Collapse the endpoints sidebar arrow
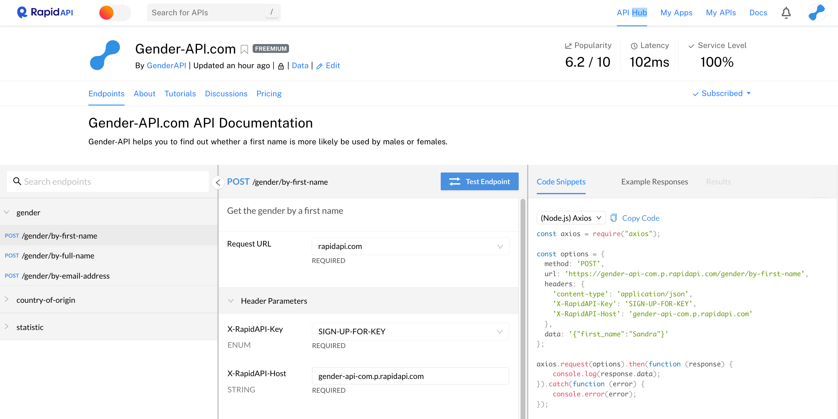This screenshot has width=838, height=419. click(x=218, y=183)
